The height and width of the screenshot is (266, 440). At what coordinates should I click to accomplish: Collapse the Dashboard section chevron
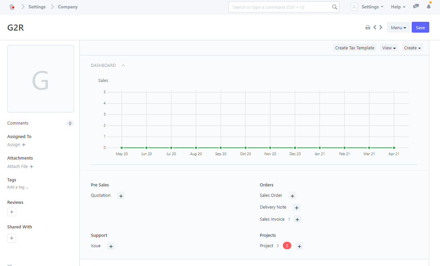[x=123, y=65]
